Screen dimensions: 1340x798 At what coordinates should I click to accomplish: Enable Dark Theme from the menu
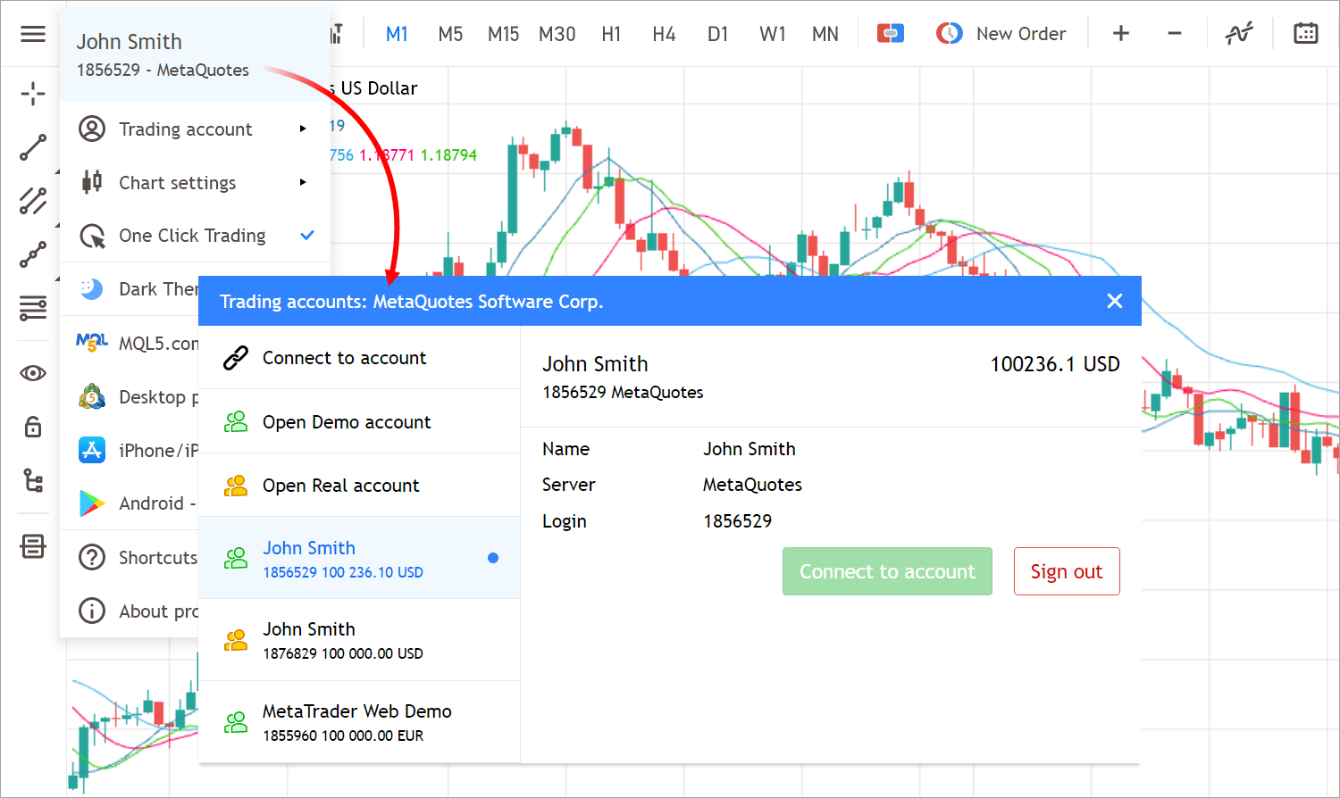click(143, 288)
